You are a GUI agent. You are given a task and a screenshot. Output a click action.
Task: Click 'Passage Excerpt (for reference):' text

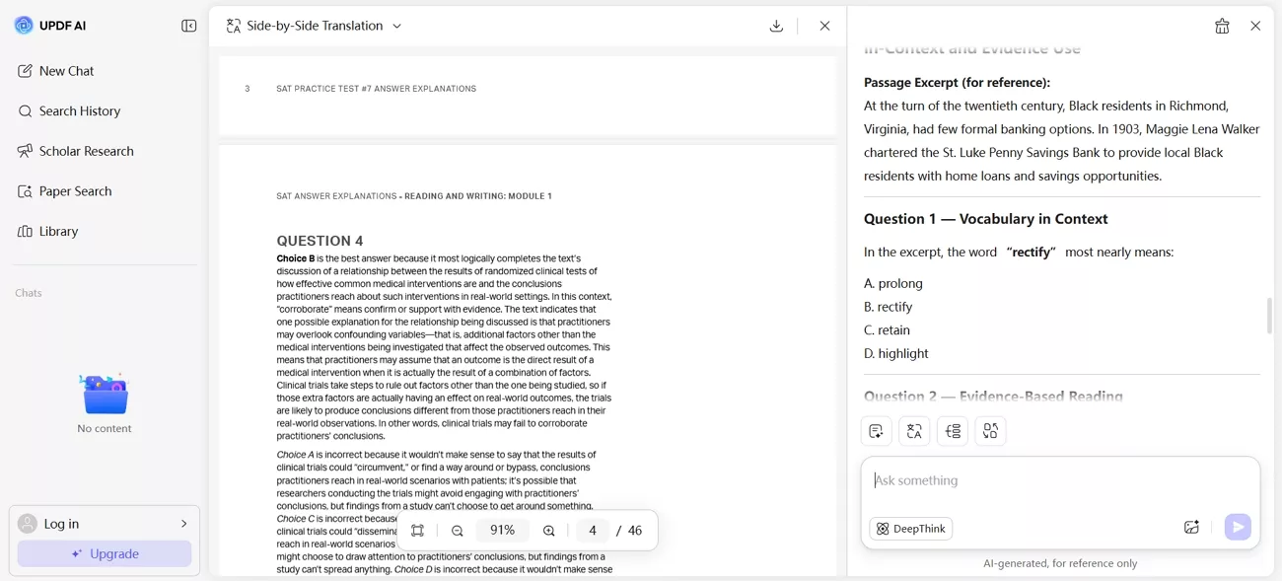click(957, 82)
